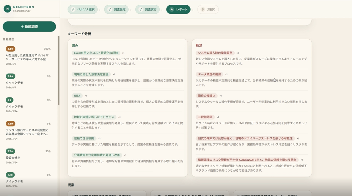
Task: Open the 投資大好き survey entry
Action: (28, 156)
